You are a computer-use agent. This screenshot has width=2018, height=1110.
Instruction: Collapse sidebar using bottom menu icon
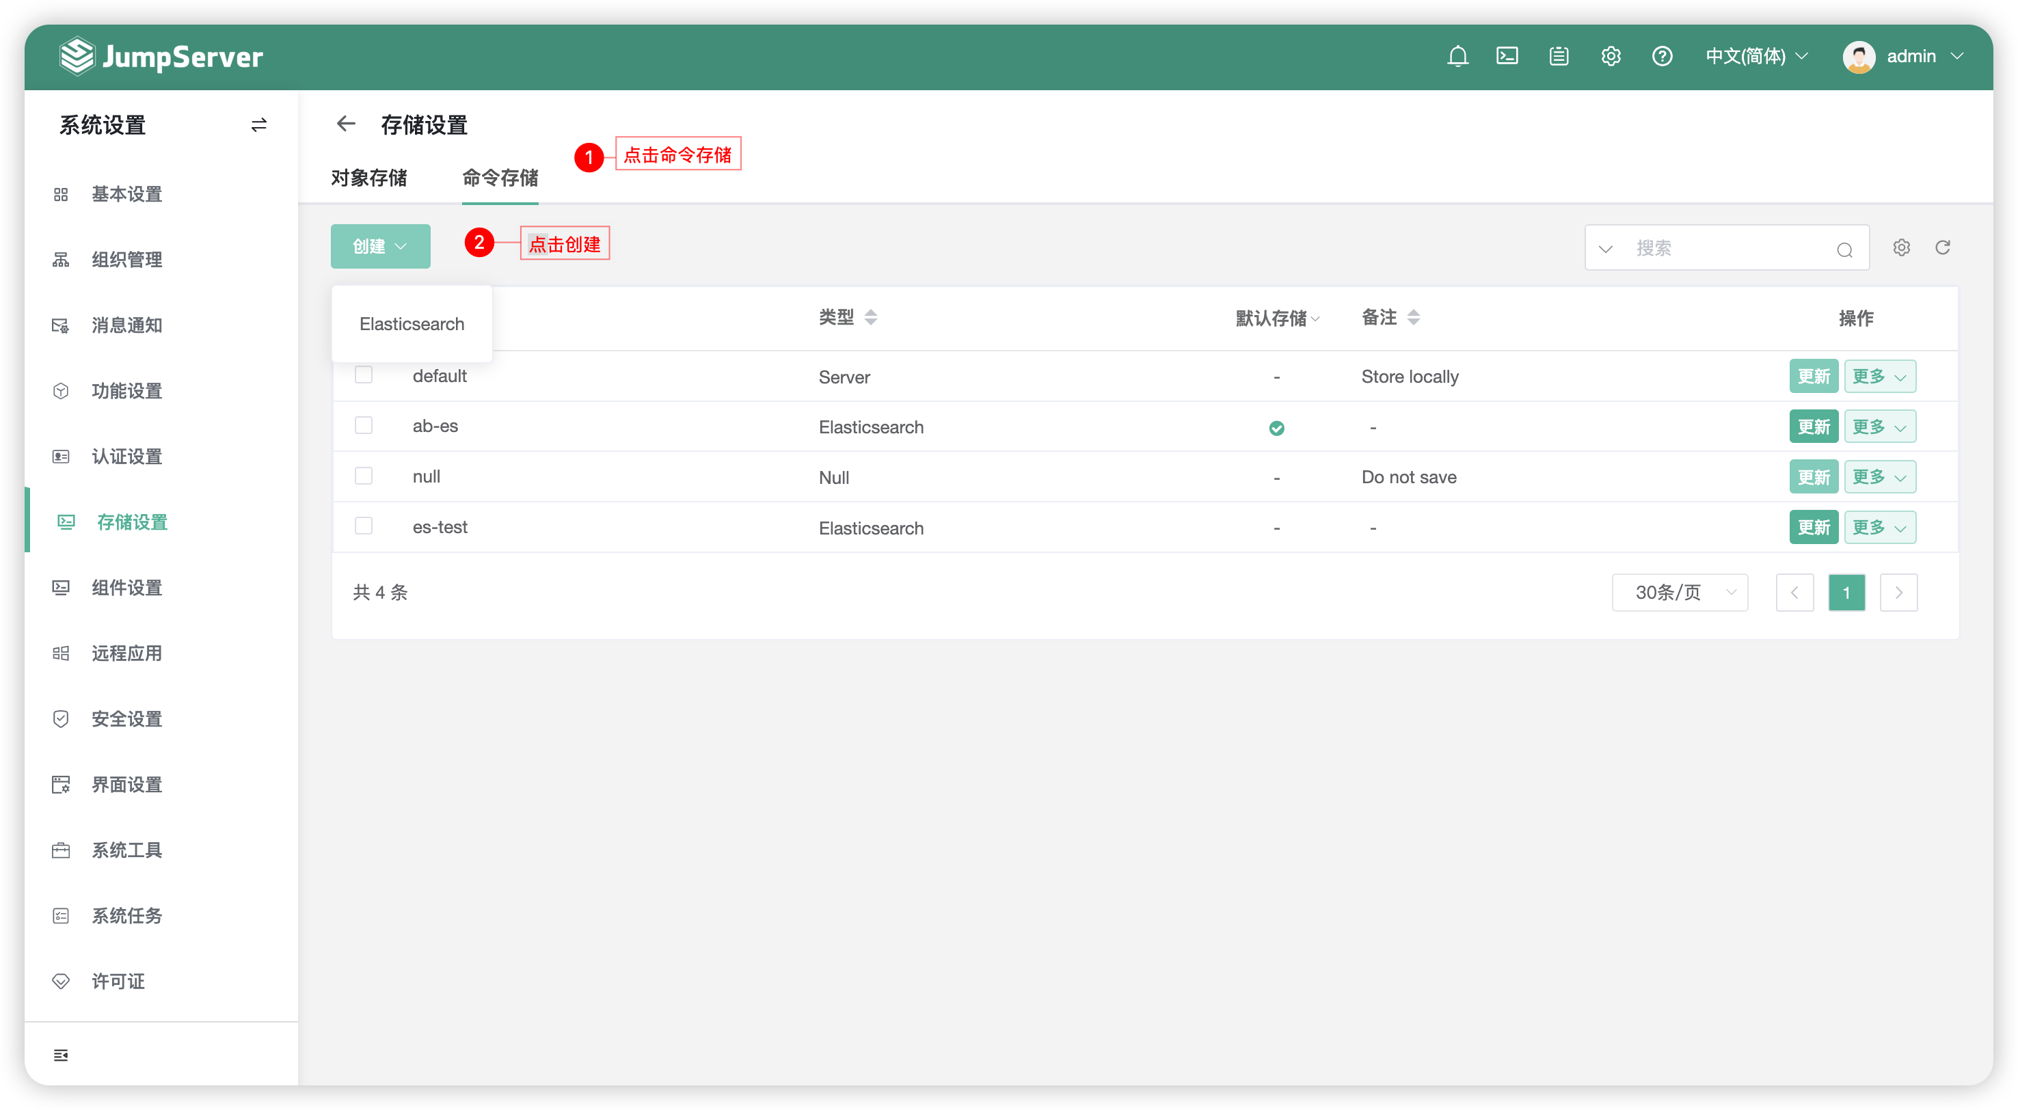(60, 1055)
